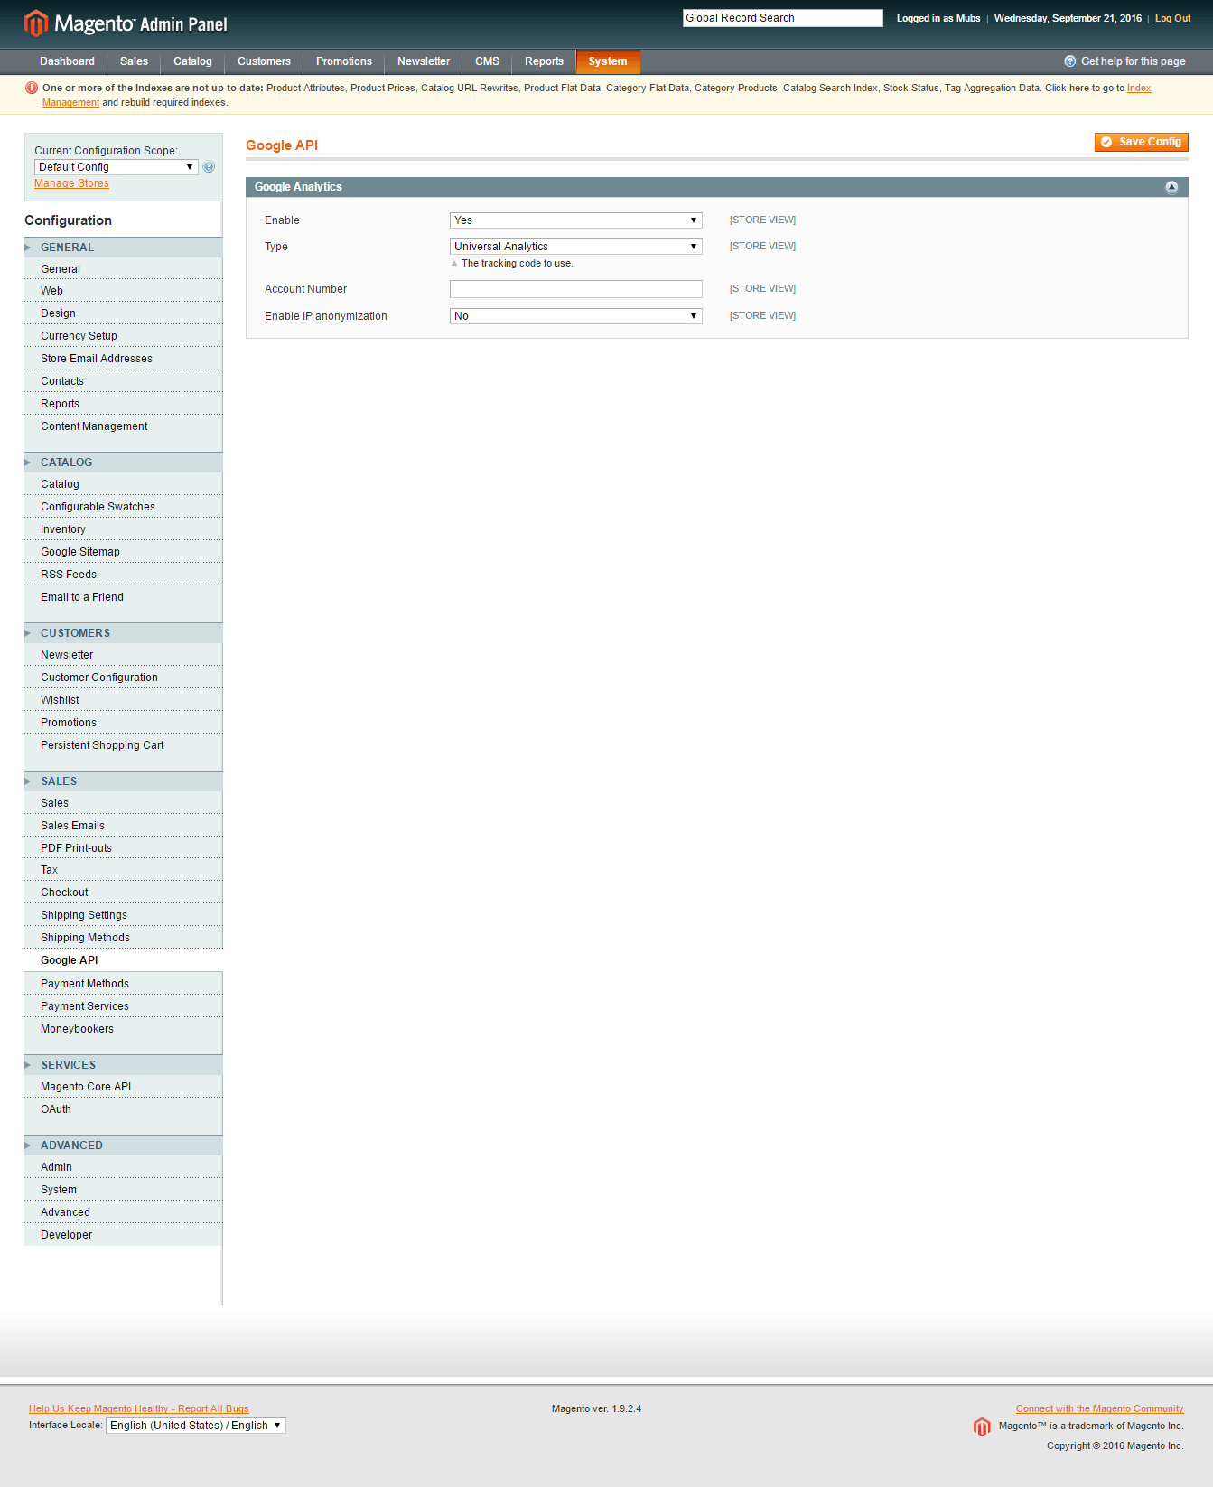Open the Enable dropdown for Google Analytics

tap(575, 220)
